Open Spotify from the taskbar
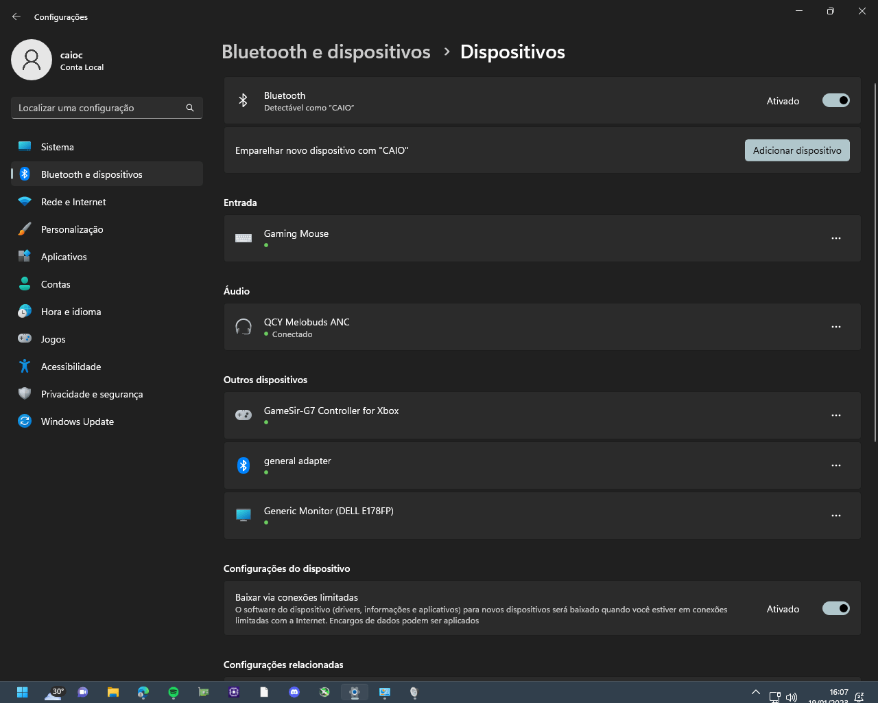 174,692
